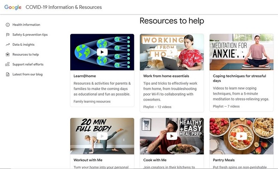Click the Latest from our blog document icon
This screenshot has width=278, height=169.
coord(8,74)
